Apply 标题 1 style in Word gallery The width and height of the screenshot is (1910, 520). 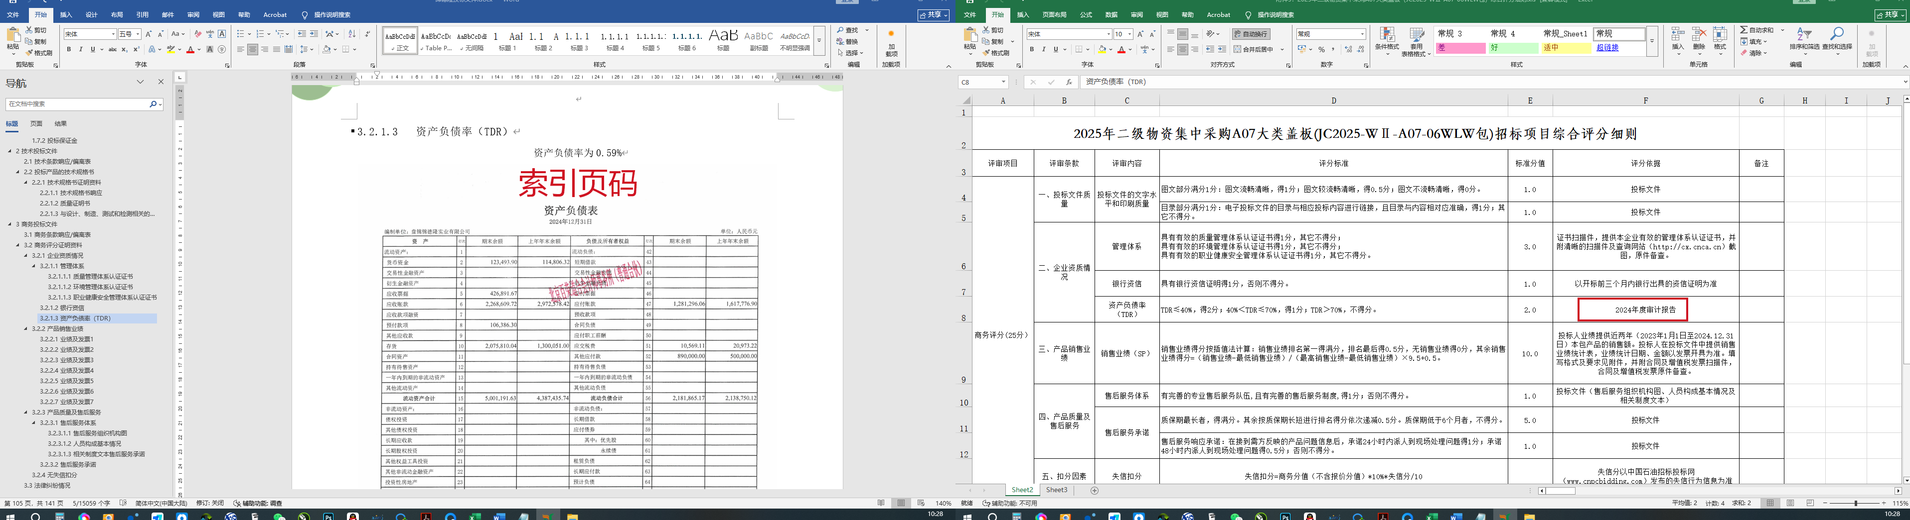pos(507,40)
